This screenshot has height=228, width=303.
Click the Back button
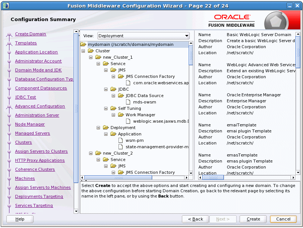pos(195,219)
